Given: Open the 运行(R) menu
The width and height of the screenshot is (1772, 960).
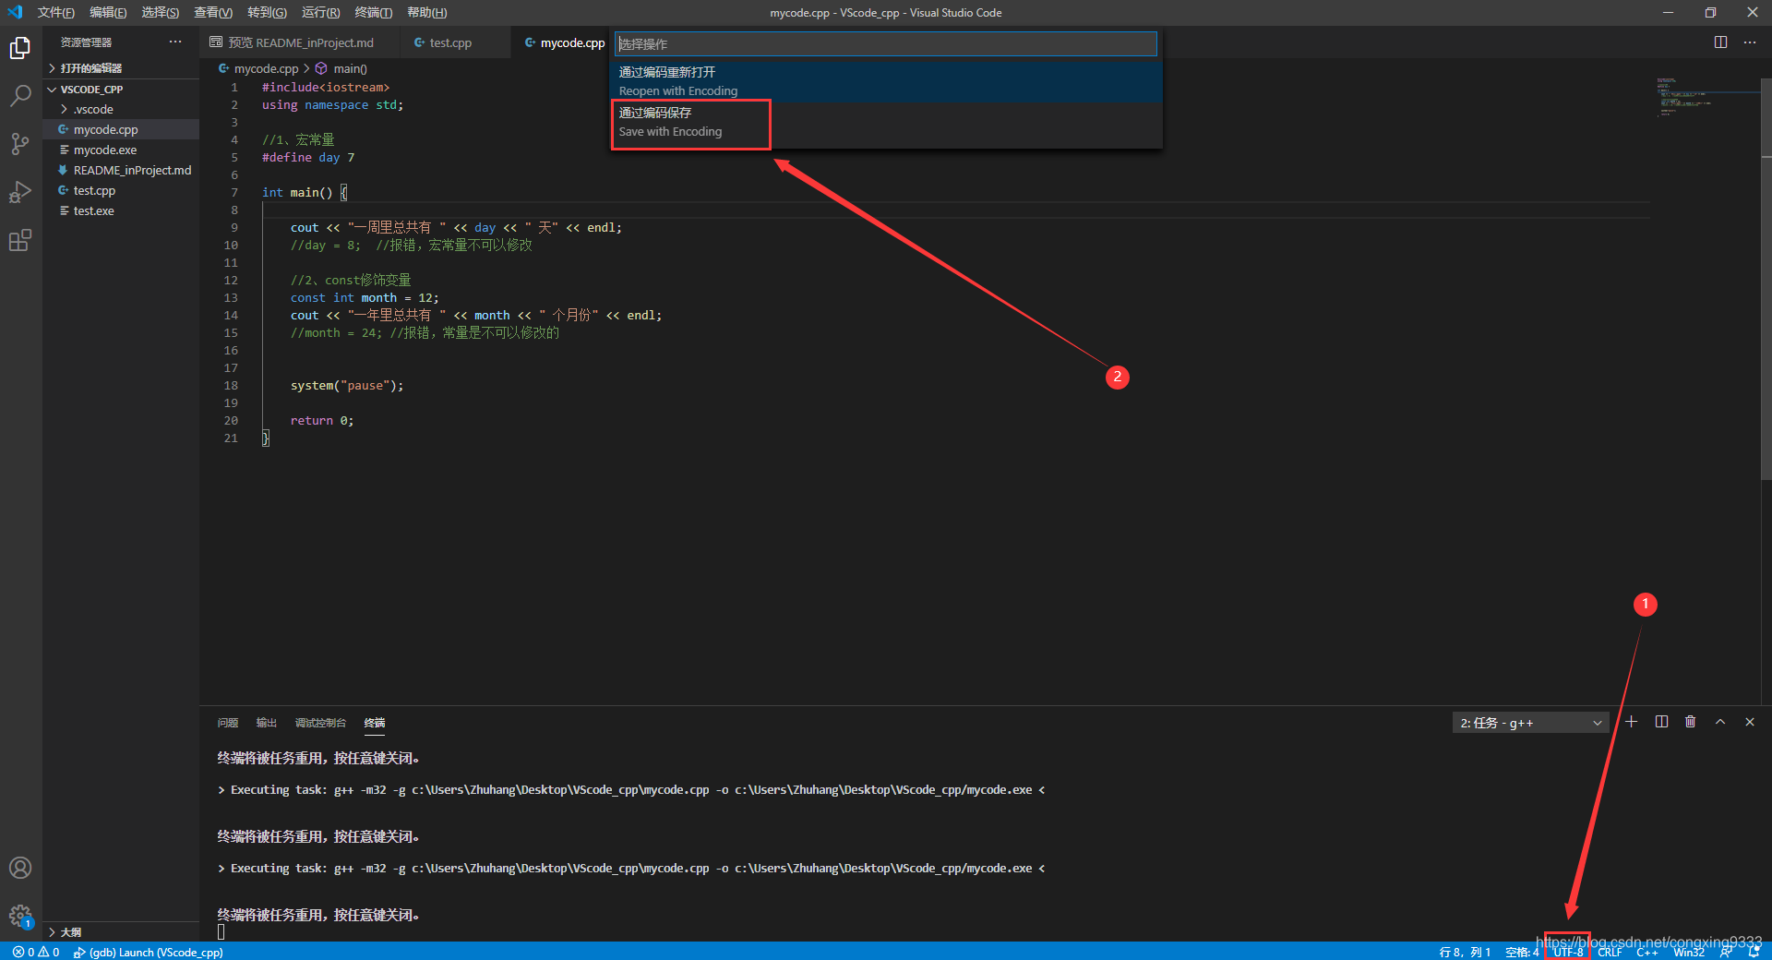Looking at the screenshot, I should (x=320, y=12).
